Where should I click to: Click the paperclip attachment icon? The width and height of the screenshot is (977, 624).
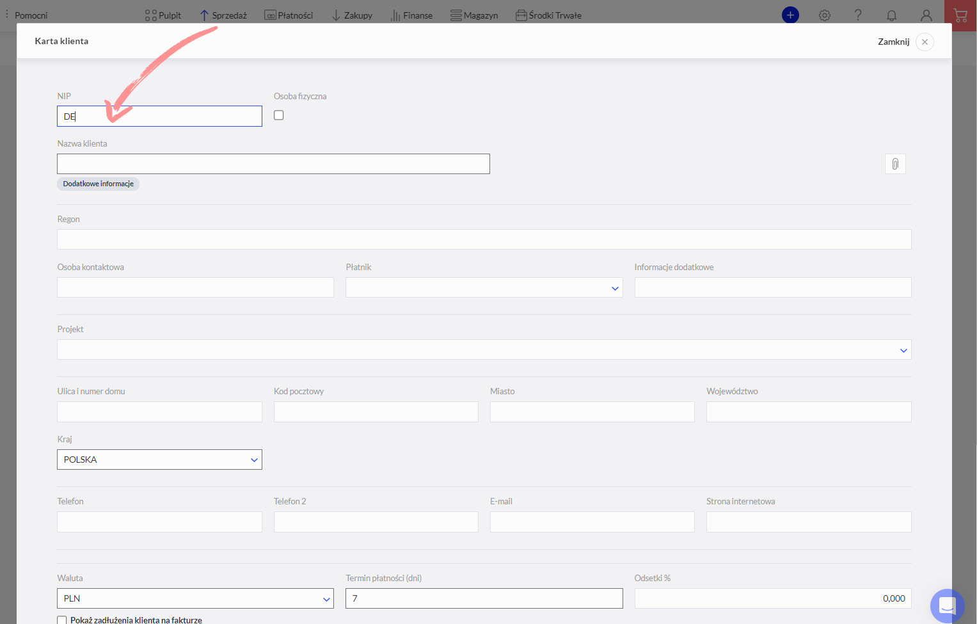[895, 164]
